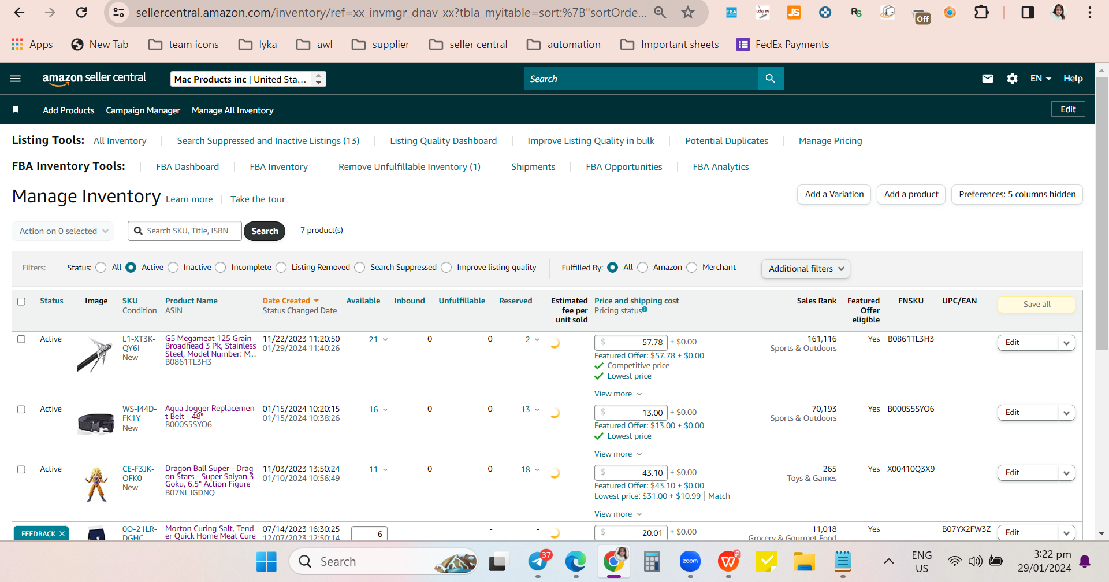
Task: Open the browser extensions puzzle icon
Action: pyautogui.click(x=981, y=12)
